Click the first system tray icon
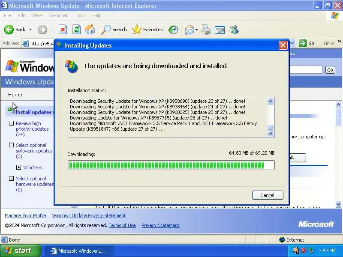 [x=295, y=251]
